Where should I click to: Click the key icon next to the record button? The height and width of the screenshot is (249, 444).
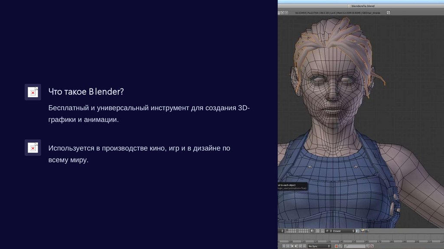pos(341,246)
